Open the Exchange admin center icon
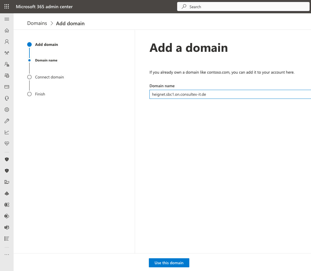Image resolution: width=311 pixels, height=271 pixels. pyautogui.click(x=7, y=205)
